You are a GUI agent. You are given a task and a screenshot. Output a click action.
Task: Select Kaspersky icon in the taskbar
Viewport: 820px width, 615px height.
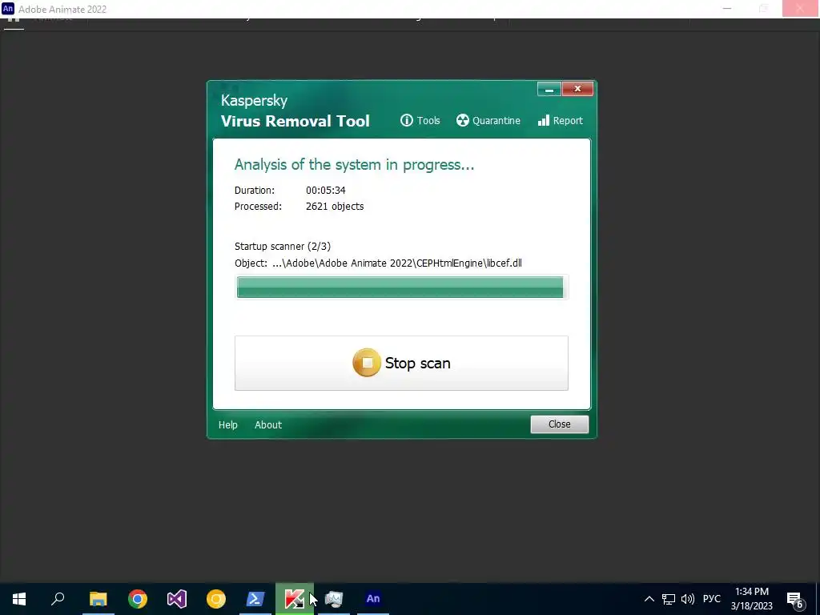295,599
